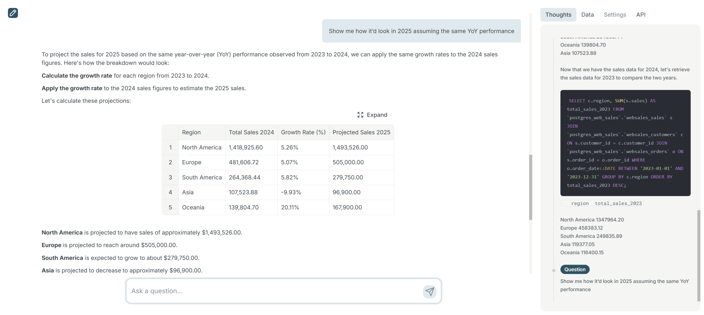Image resolution: width=704 pixels, height=315 pixels.
Task: Click the Oceania growth rate cell 20.11%
Action: click(290, 208)
